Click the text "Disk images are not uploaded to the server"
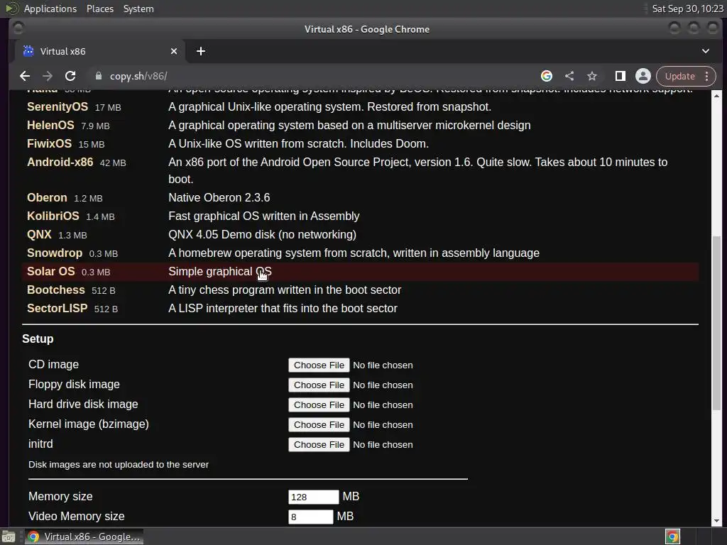Screen dimensions: 727x545 click(119, 465)
